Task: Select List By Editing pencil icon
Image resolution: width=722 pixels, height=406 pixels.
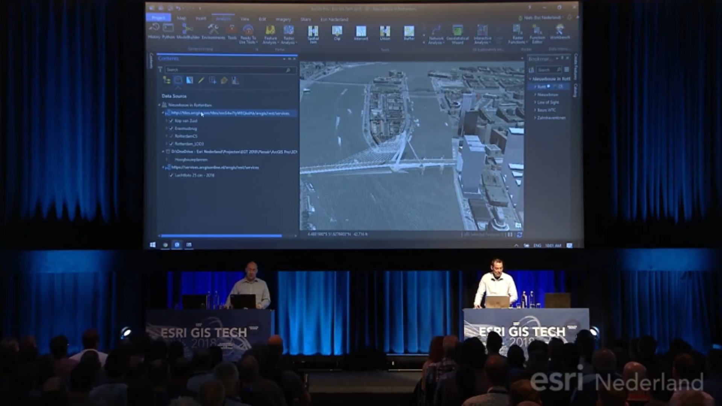Action: (x=201, y=80)
